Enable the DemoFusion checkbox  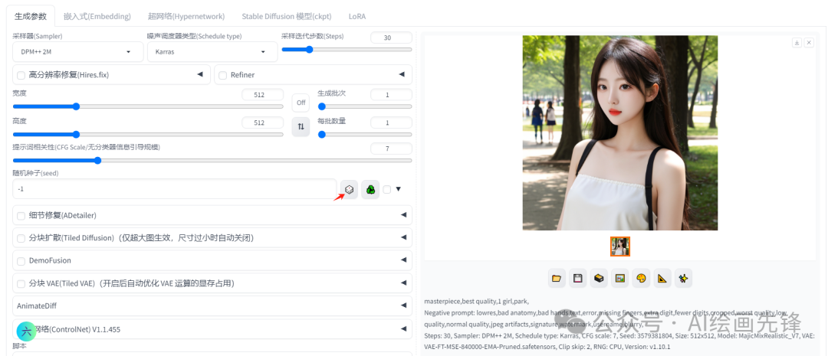[x=21, y=261]
